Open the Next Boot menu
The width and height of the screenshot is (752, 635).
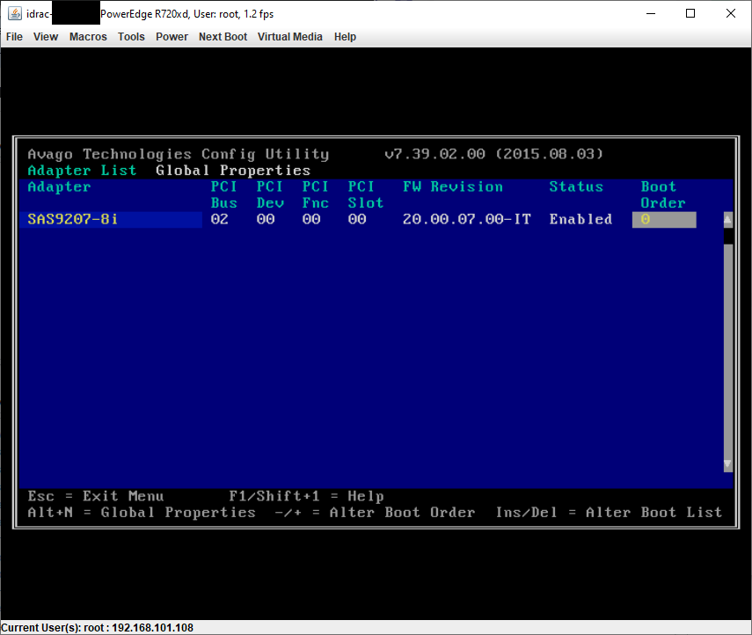coord(223,37)
